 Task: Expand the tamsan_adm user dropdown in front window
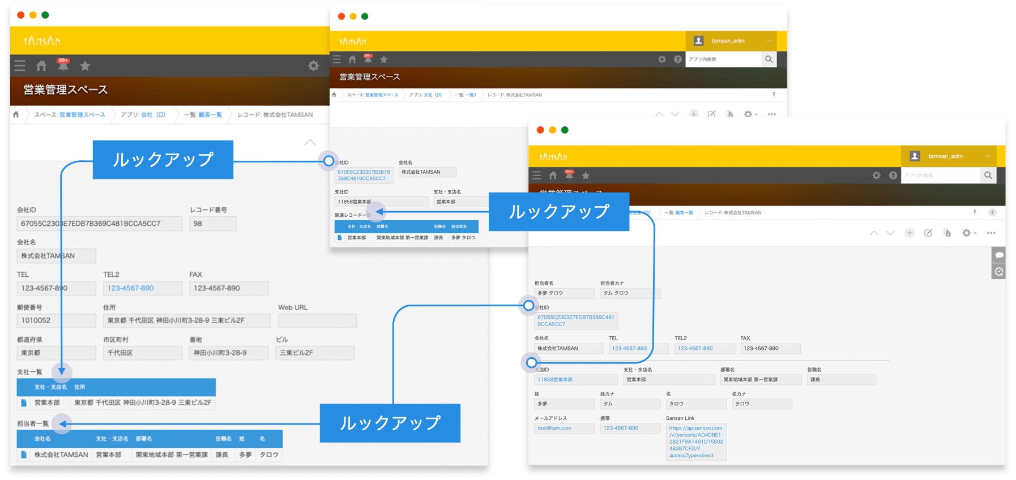coord(988,156)
